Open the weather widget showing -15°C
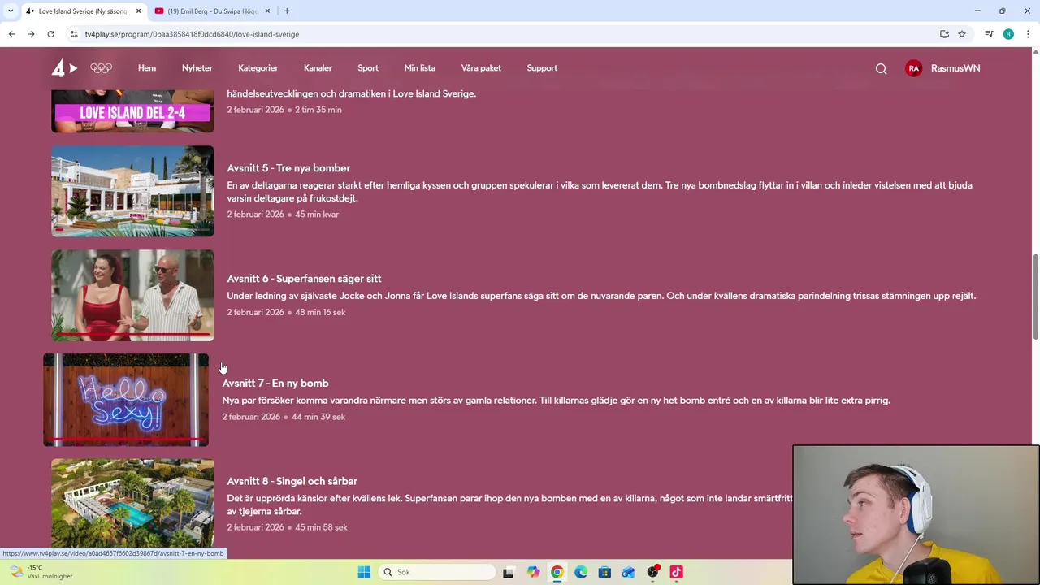1040x585 pixels. click(x=41, y=572)
